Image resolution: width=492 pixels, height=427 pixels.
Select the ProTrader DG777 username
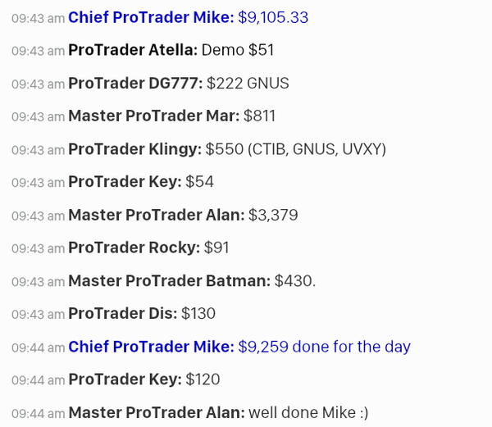pos(135,83)
